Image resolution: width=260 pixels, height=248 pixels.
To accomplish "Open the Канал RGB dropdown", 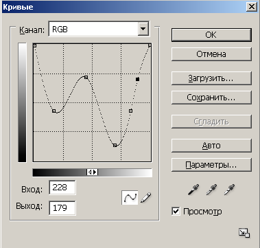I will point(143,29).
